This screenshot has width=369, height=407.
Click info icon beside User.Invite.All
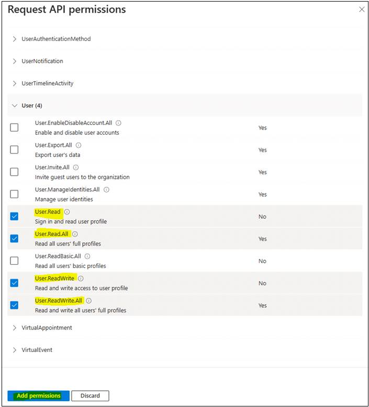(x=76, y=167)
